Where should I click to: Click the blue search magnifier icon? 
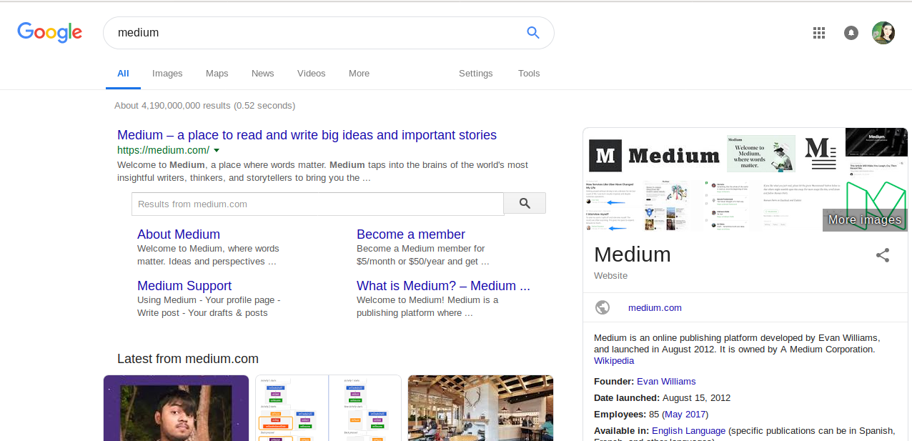click(532, 32)
